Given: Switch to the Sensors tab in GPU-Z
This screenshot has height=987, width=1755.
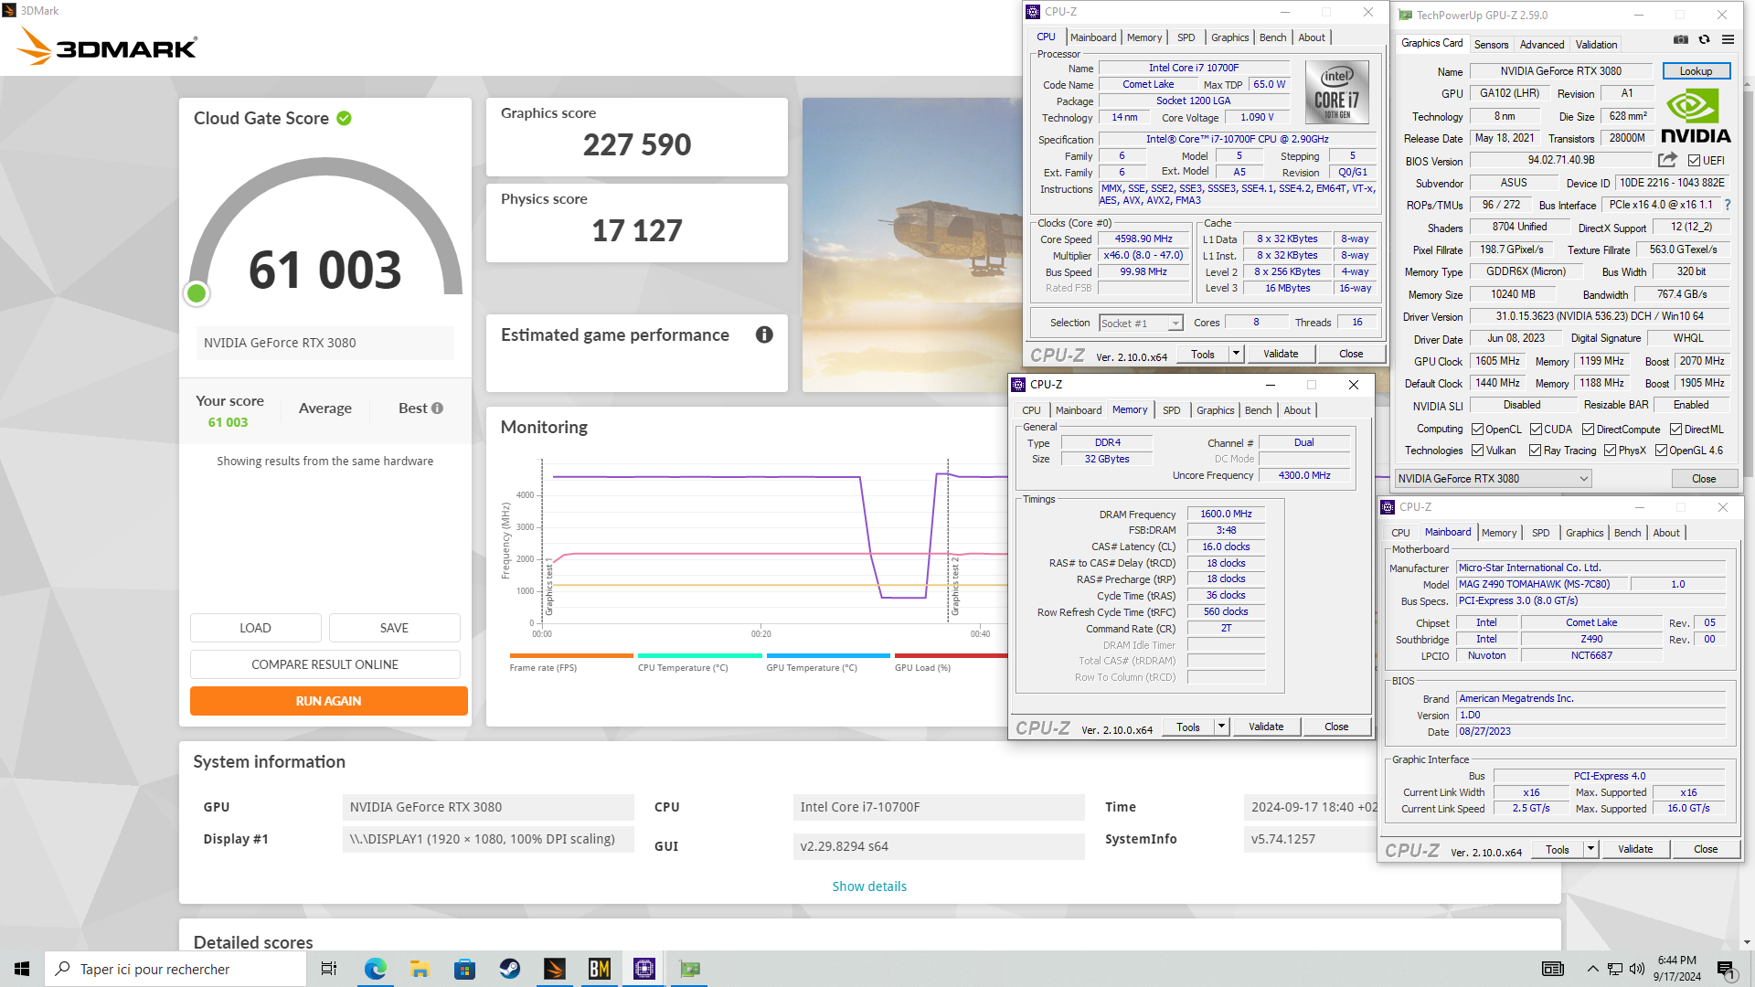Looking at the screenshot, I should pyautogui.click(x=1491, y=45).
